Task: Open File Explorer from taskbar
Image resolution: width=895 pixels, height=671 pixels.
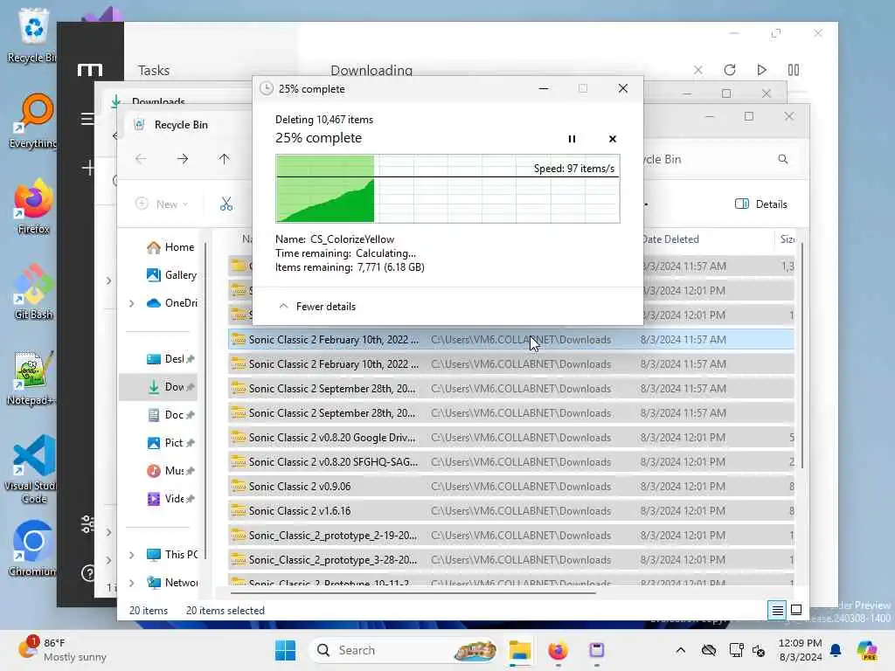Action: pos(520,650)
